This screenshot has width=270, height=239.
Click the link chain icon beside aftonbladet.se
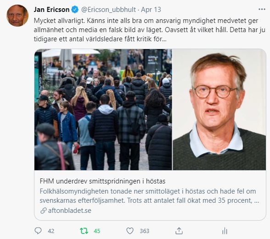[43, 211]
